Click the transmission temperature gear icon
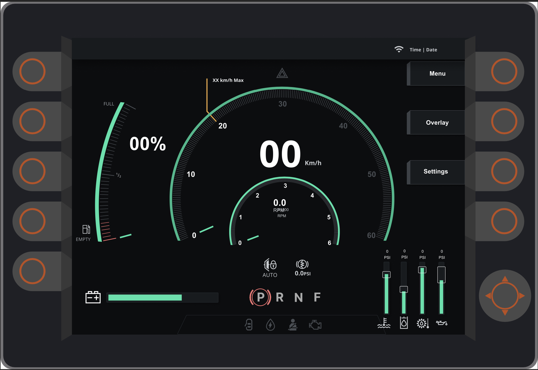Screen dimensions: 538x370 click(423, 323)
